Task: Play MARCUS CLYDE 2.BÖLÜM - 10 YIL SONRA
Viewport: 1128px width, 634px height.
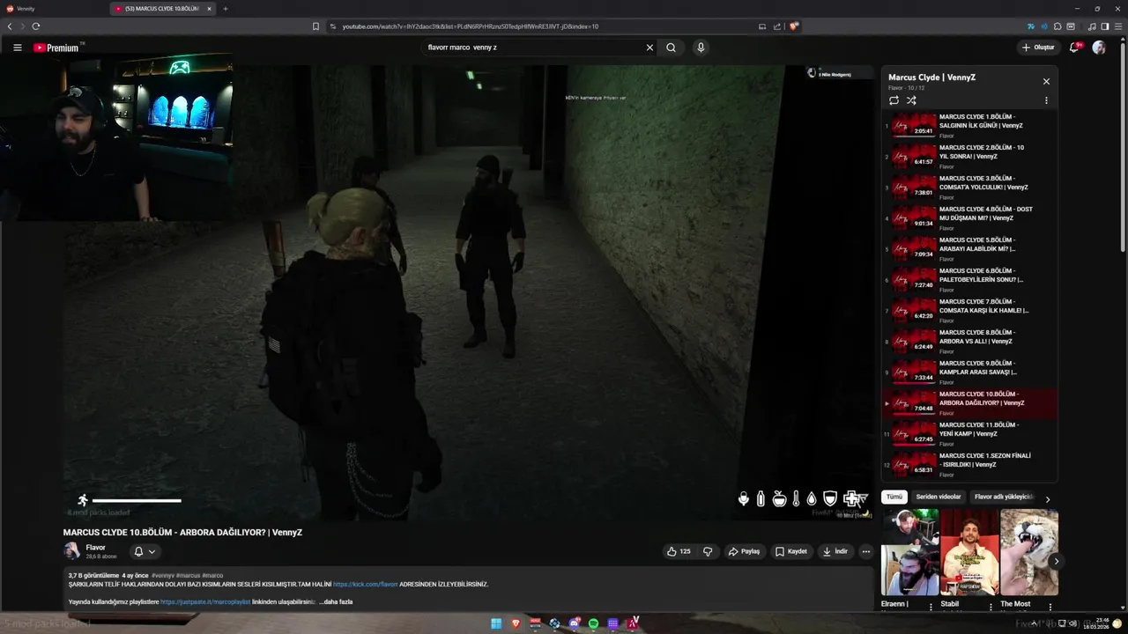Action: click(x=969, y=157)
